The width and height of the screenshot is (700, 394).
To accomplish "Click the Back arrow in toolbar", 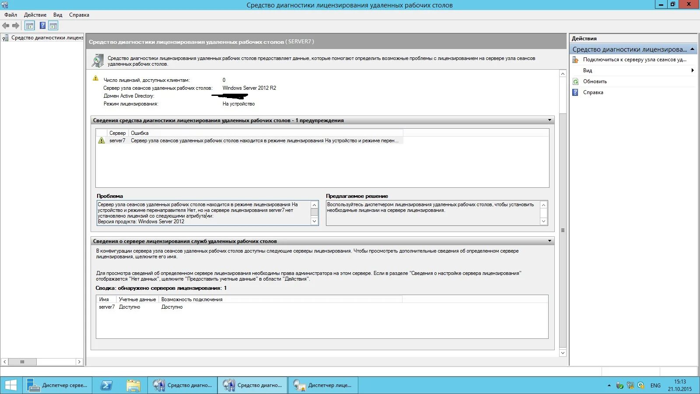I will (6, 26).
